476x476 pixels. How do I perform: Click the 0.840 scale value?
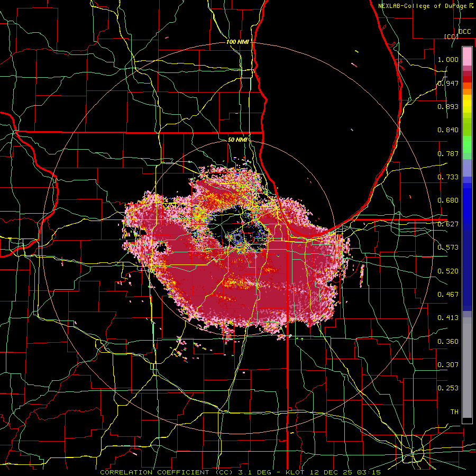(448, 130)
